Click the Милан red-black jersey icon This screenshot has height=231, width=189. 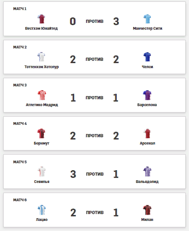click(x=147, y=210)
